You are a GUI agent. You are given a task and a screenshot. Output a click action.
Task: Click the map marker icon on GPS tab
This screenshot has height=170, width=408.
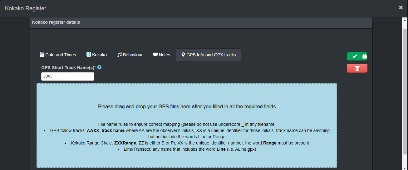click(183, 54)
